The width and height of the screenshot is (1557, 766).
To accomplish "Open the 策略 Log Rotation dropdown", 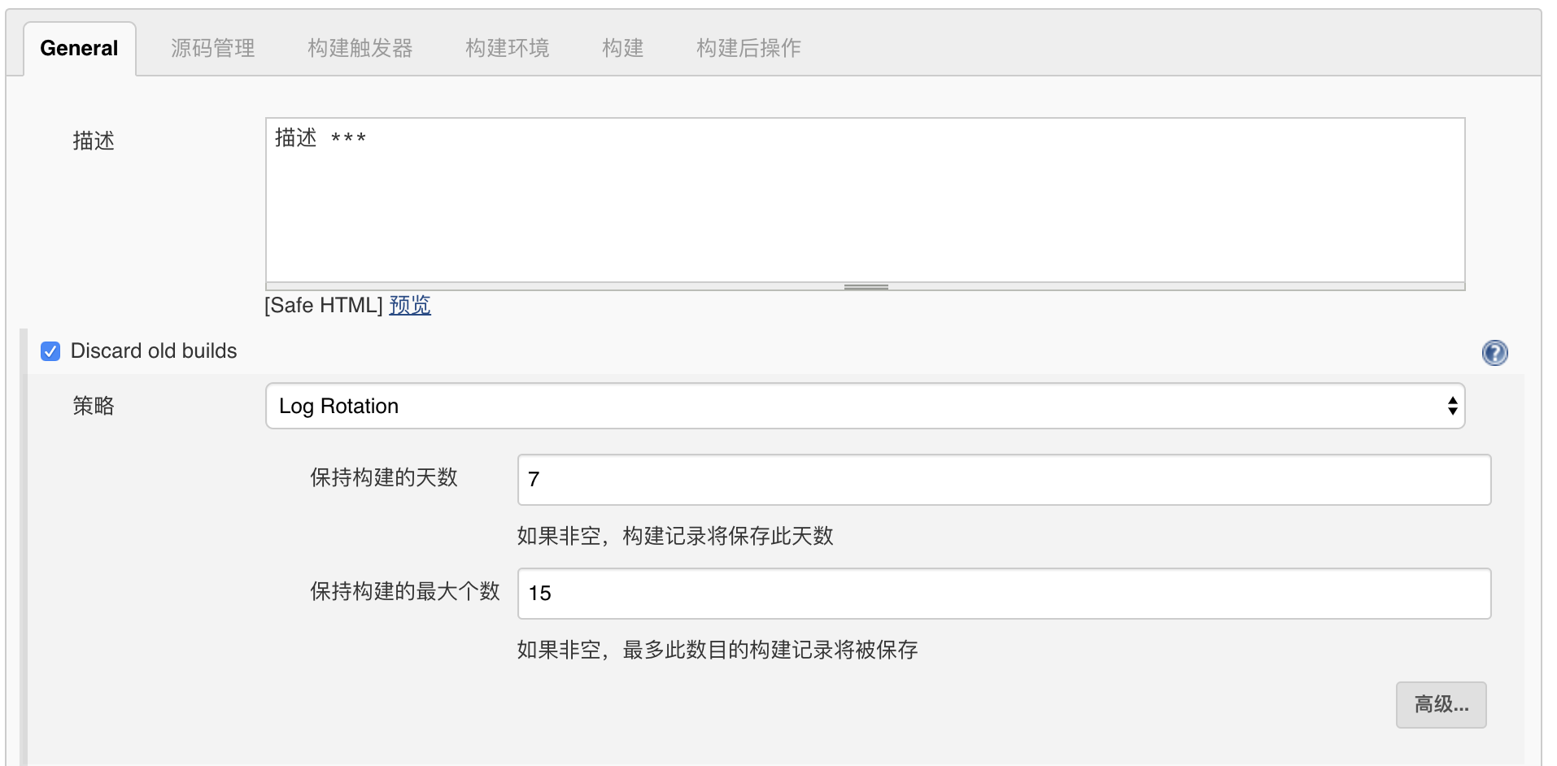I will coord(865,406).
